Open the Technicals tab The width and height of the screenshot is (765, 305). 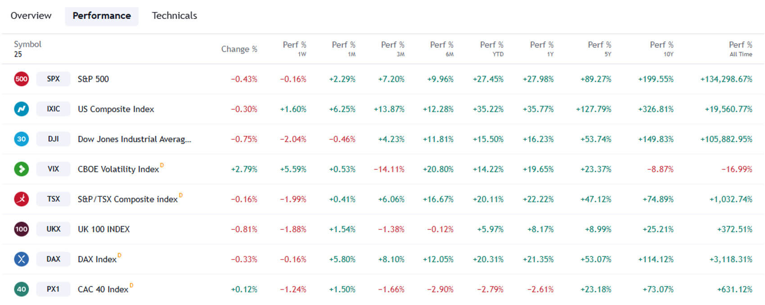(174, 16)
